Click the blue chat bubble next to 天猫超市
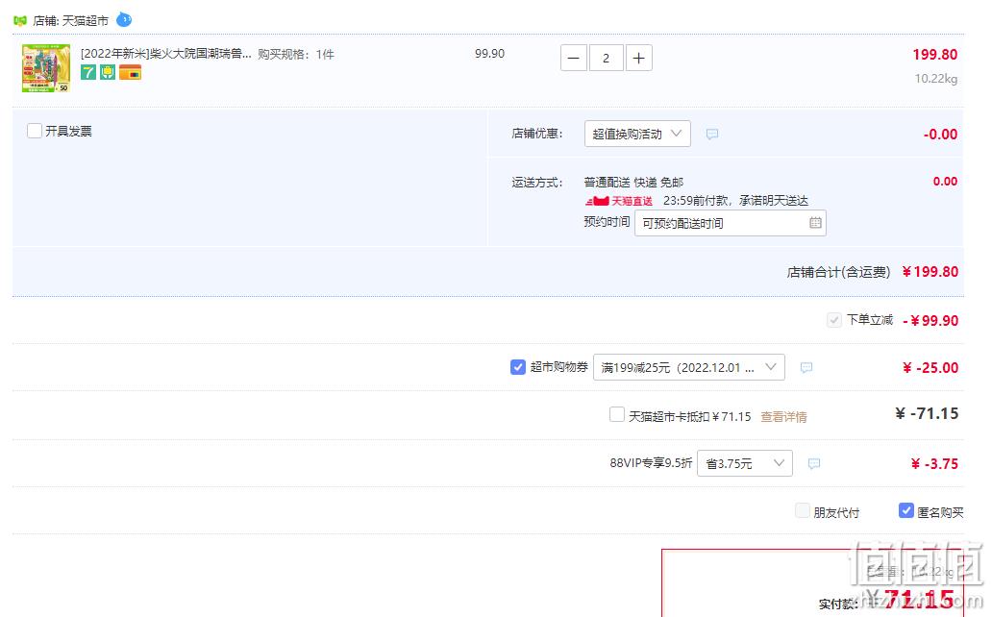Viewport: 992px width, 617px height. tap(124, 19)
